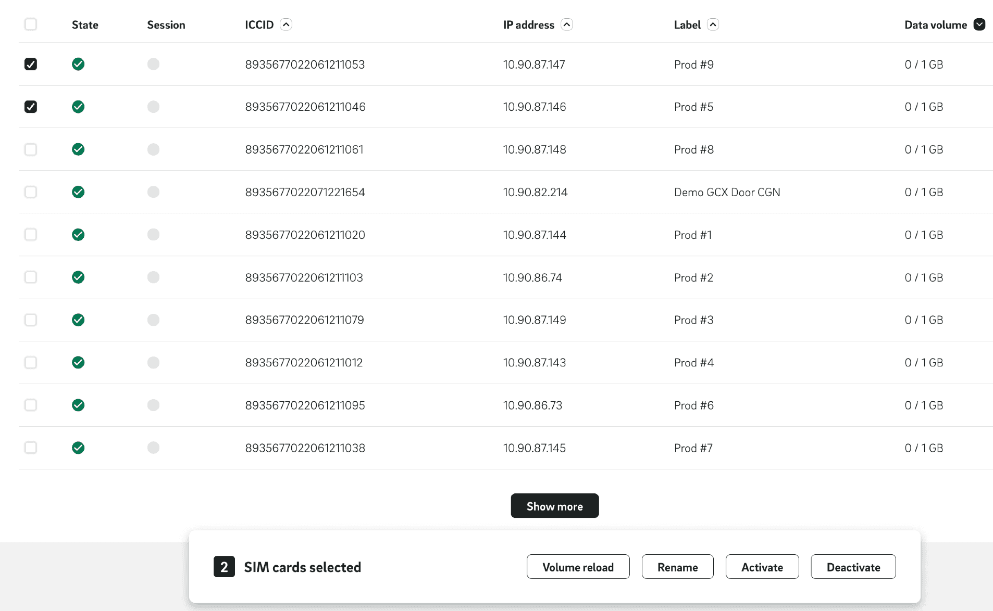Click the Volume reload button

[x=578, y=567]
